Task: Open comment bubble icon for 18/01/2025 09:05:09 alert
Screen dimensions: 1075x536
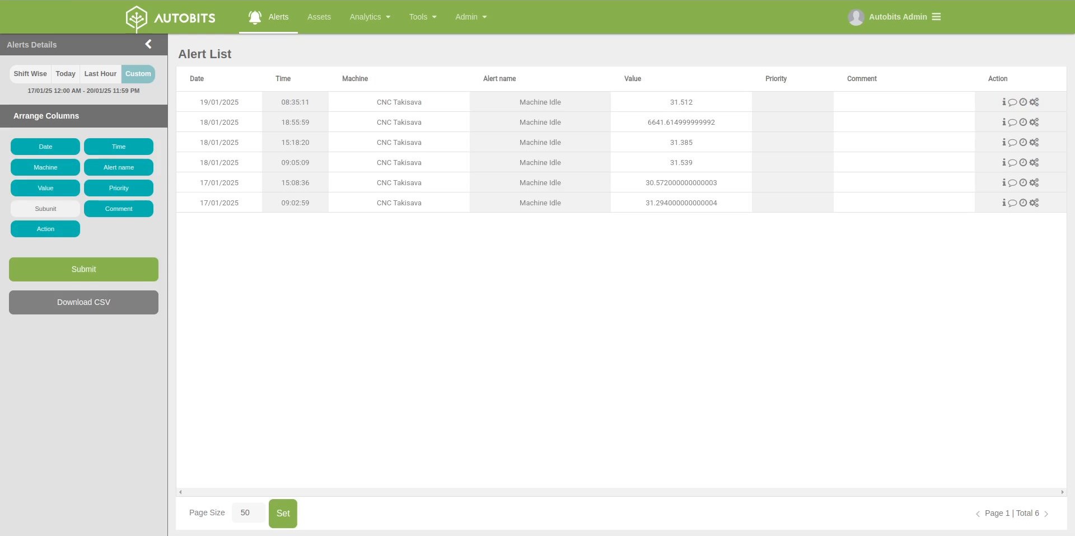Action: click(1012, 163)
